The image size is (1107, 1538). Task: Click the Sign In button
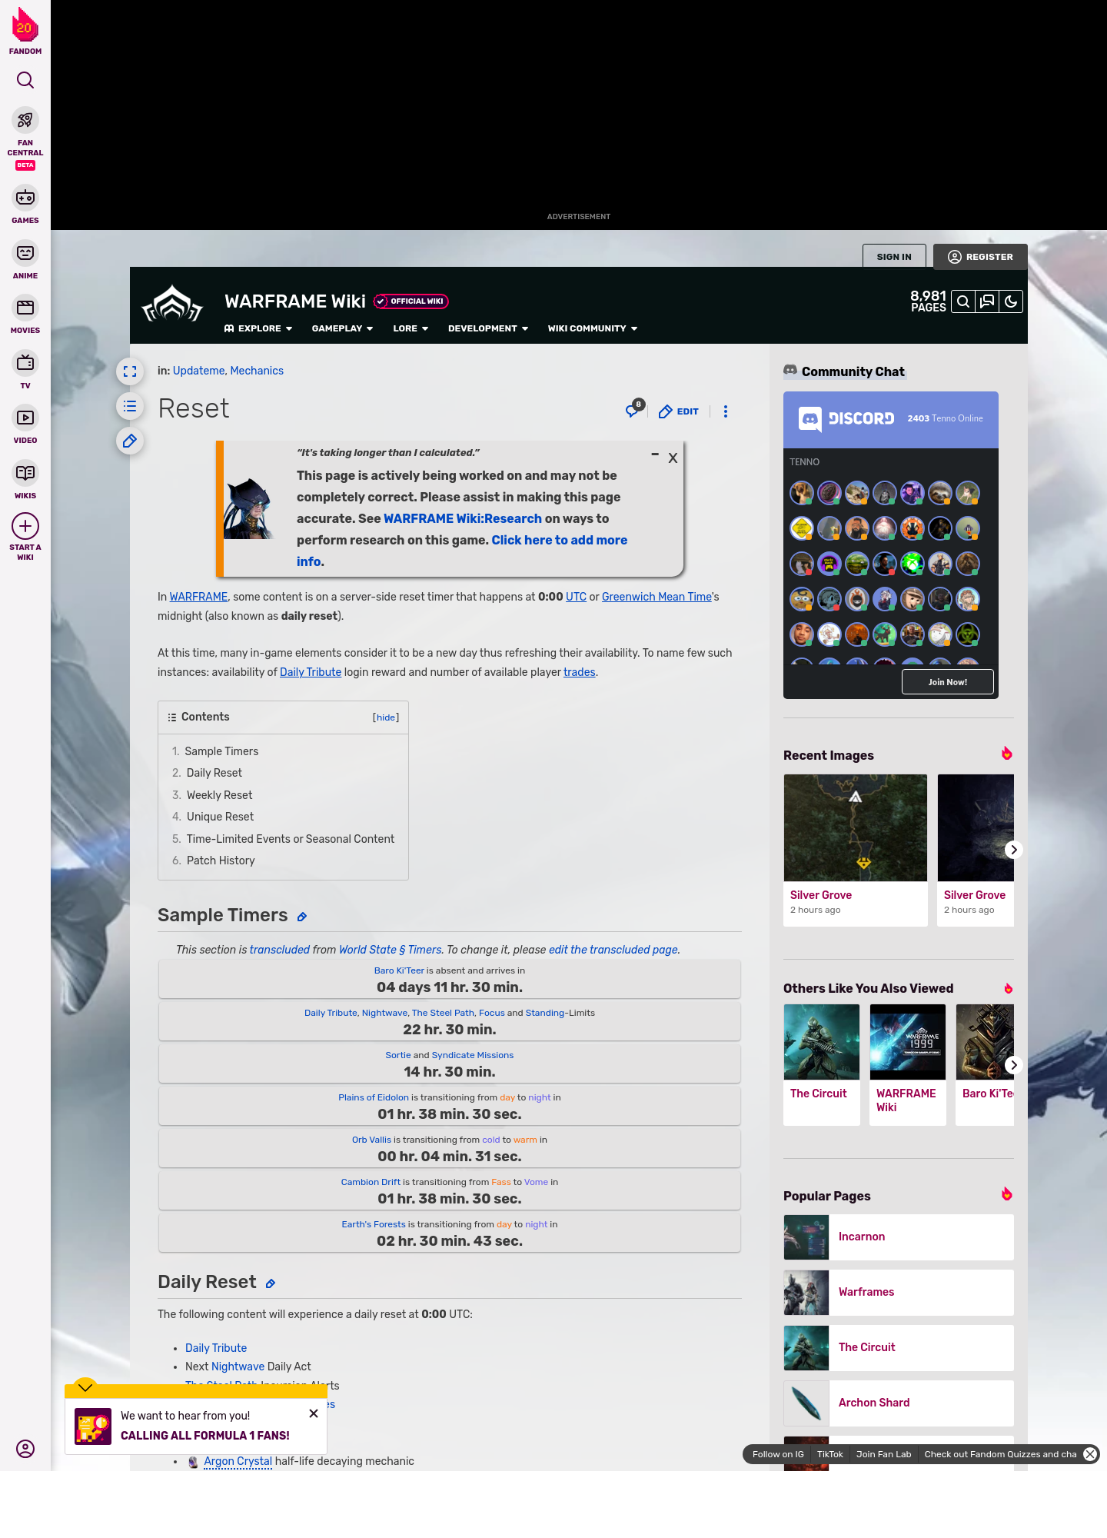click(x=894, y=257)
